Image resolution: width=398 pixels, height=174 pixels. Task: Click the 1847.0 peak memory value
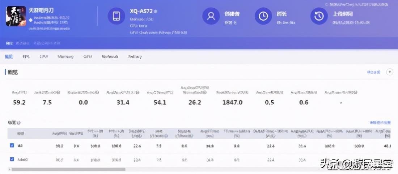point(232,102)
